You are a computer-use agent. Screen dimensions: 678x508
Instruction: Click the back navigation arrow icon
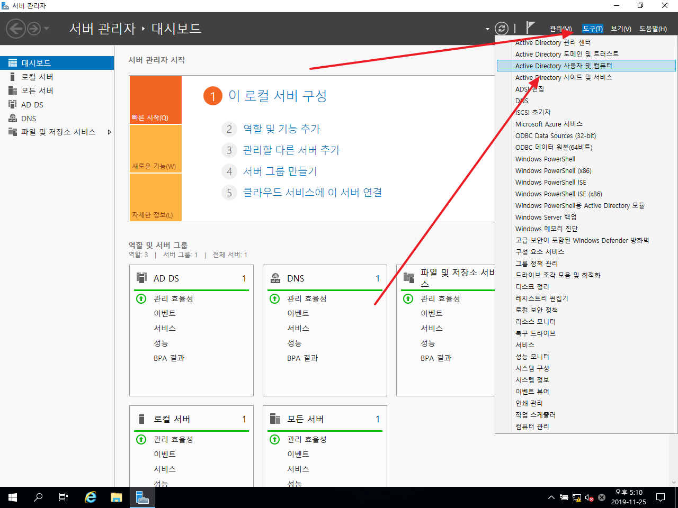[16, 29]
